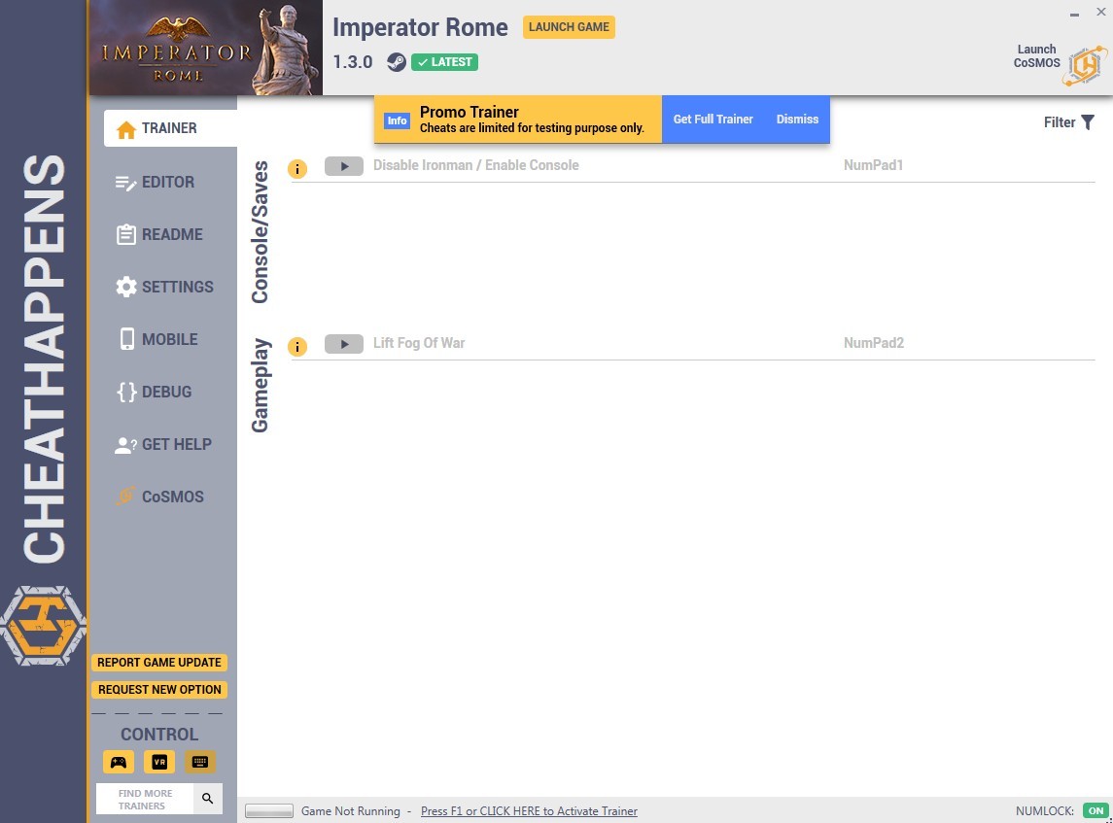The height and width of the screenshot is (823, 1113).
Task: Show info for Disable Ironman cheat
Action: coord(297,169)
